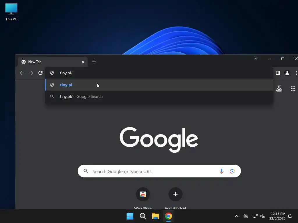This screenshot has width=298, height=223.
Task: Click the browser back arrow
Action: pyautogui.click(x=22, y=73)
